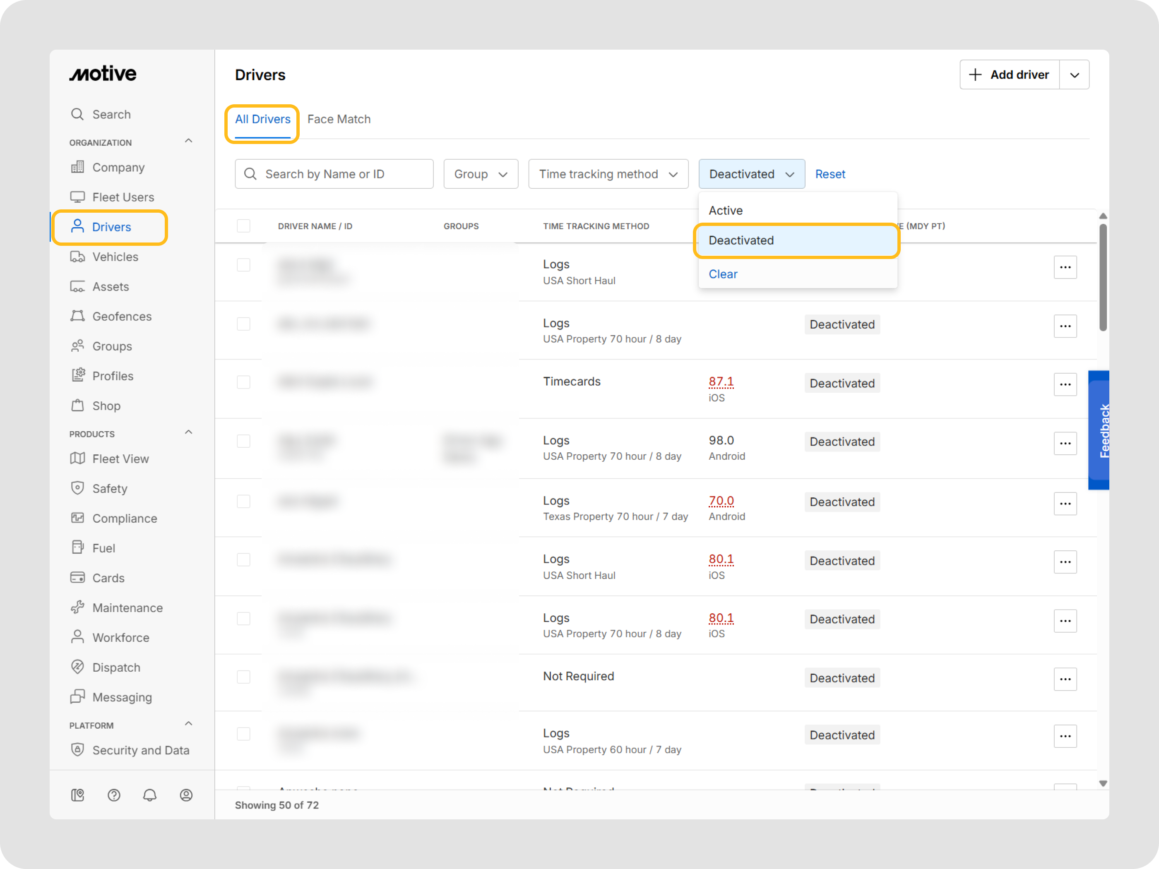The image size is (1159, 869).
Task: Click the Reset filters link
Action: coord(830,174)
